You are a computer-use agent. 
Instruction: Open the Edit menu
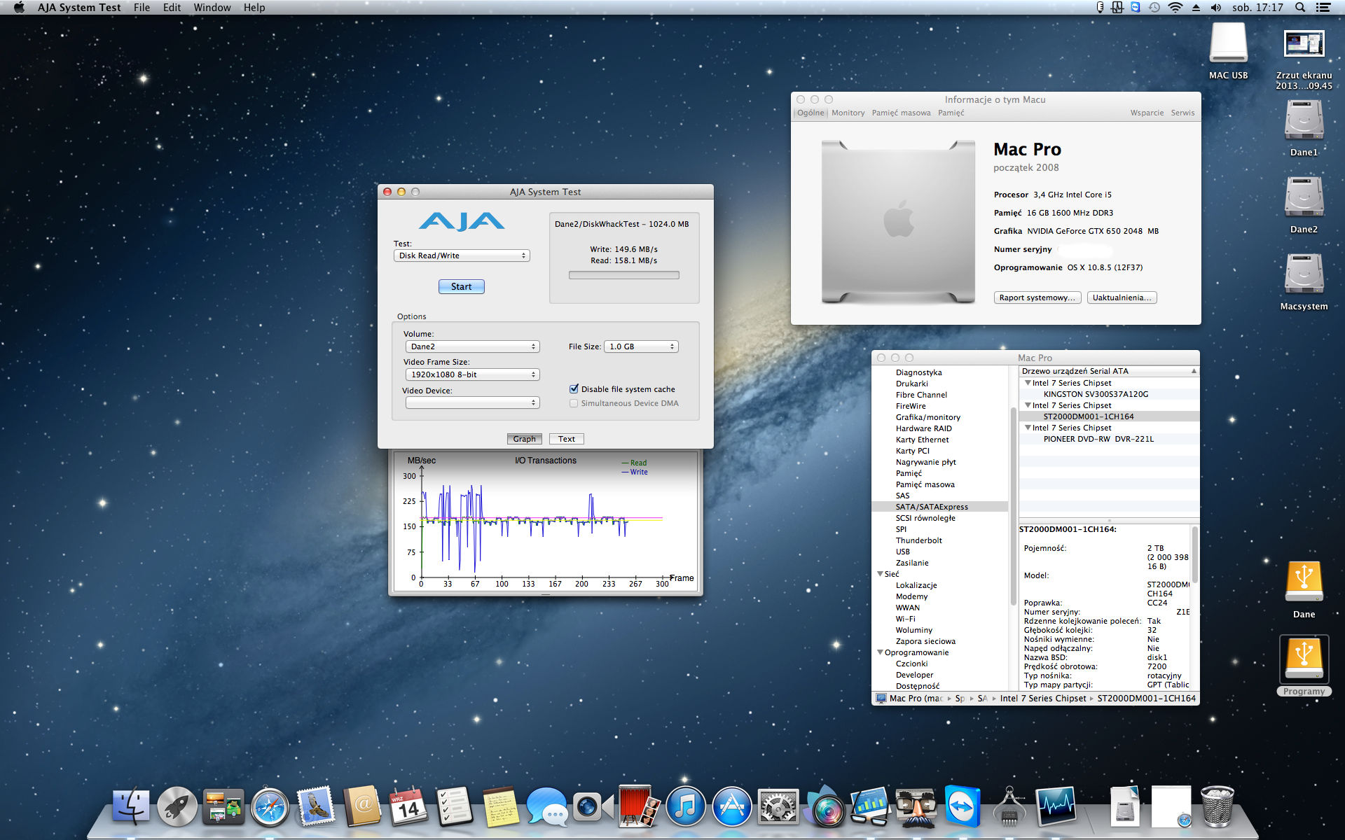[x=172, y=8]
